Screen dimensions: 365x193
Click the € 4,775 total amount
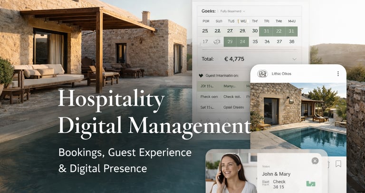(234, 59)
